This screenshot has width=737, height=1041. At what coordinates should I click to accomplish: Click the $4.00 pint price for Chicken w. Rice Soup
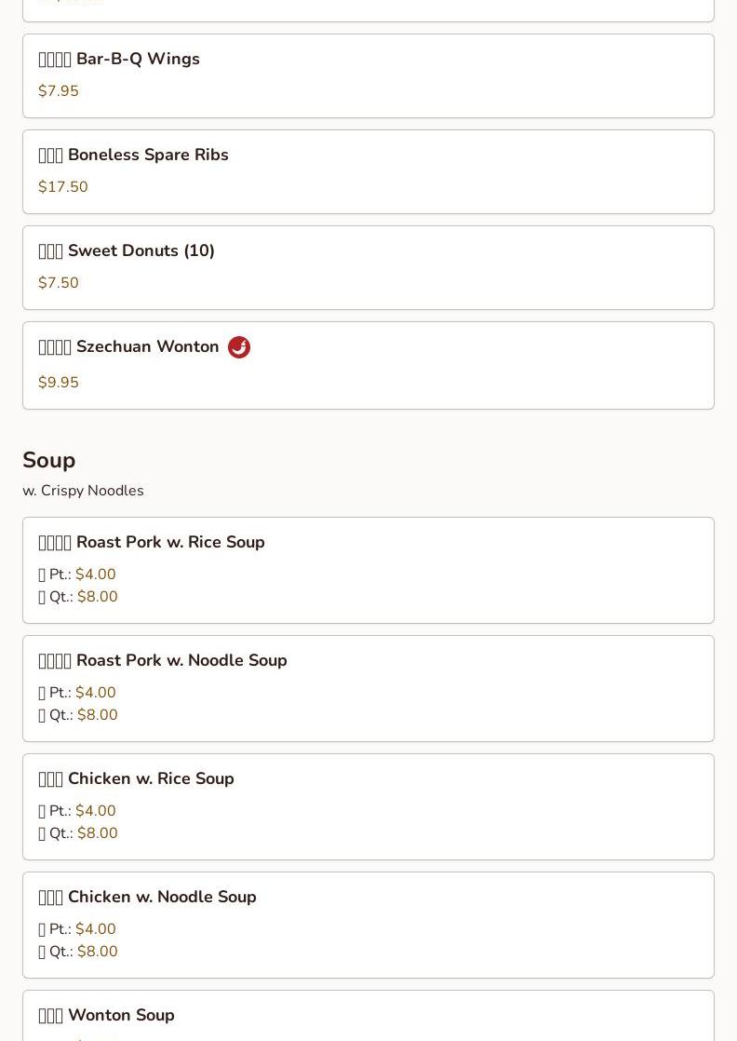(x=96, y=811)
